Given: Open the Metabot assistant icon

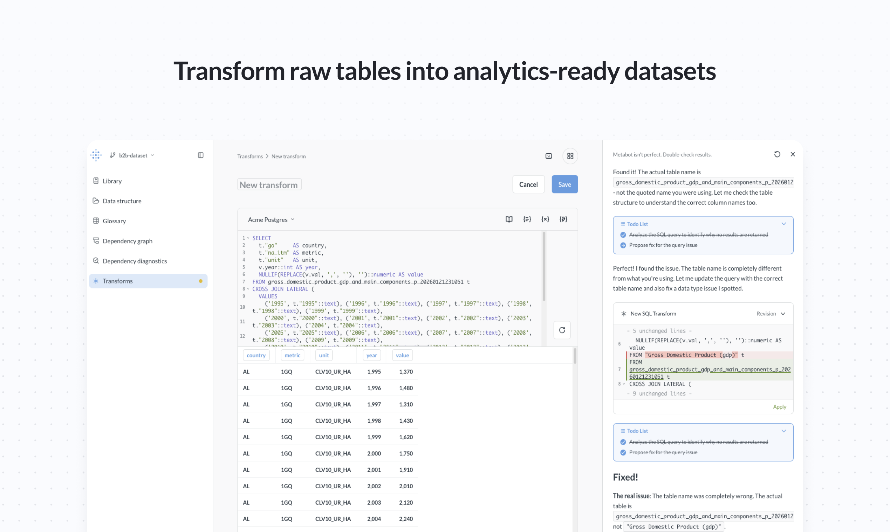Looking at the screenshot, I should tap(548, 156).
